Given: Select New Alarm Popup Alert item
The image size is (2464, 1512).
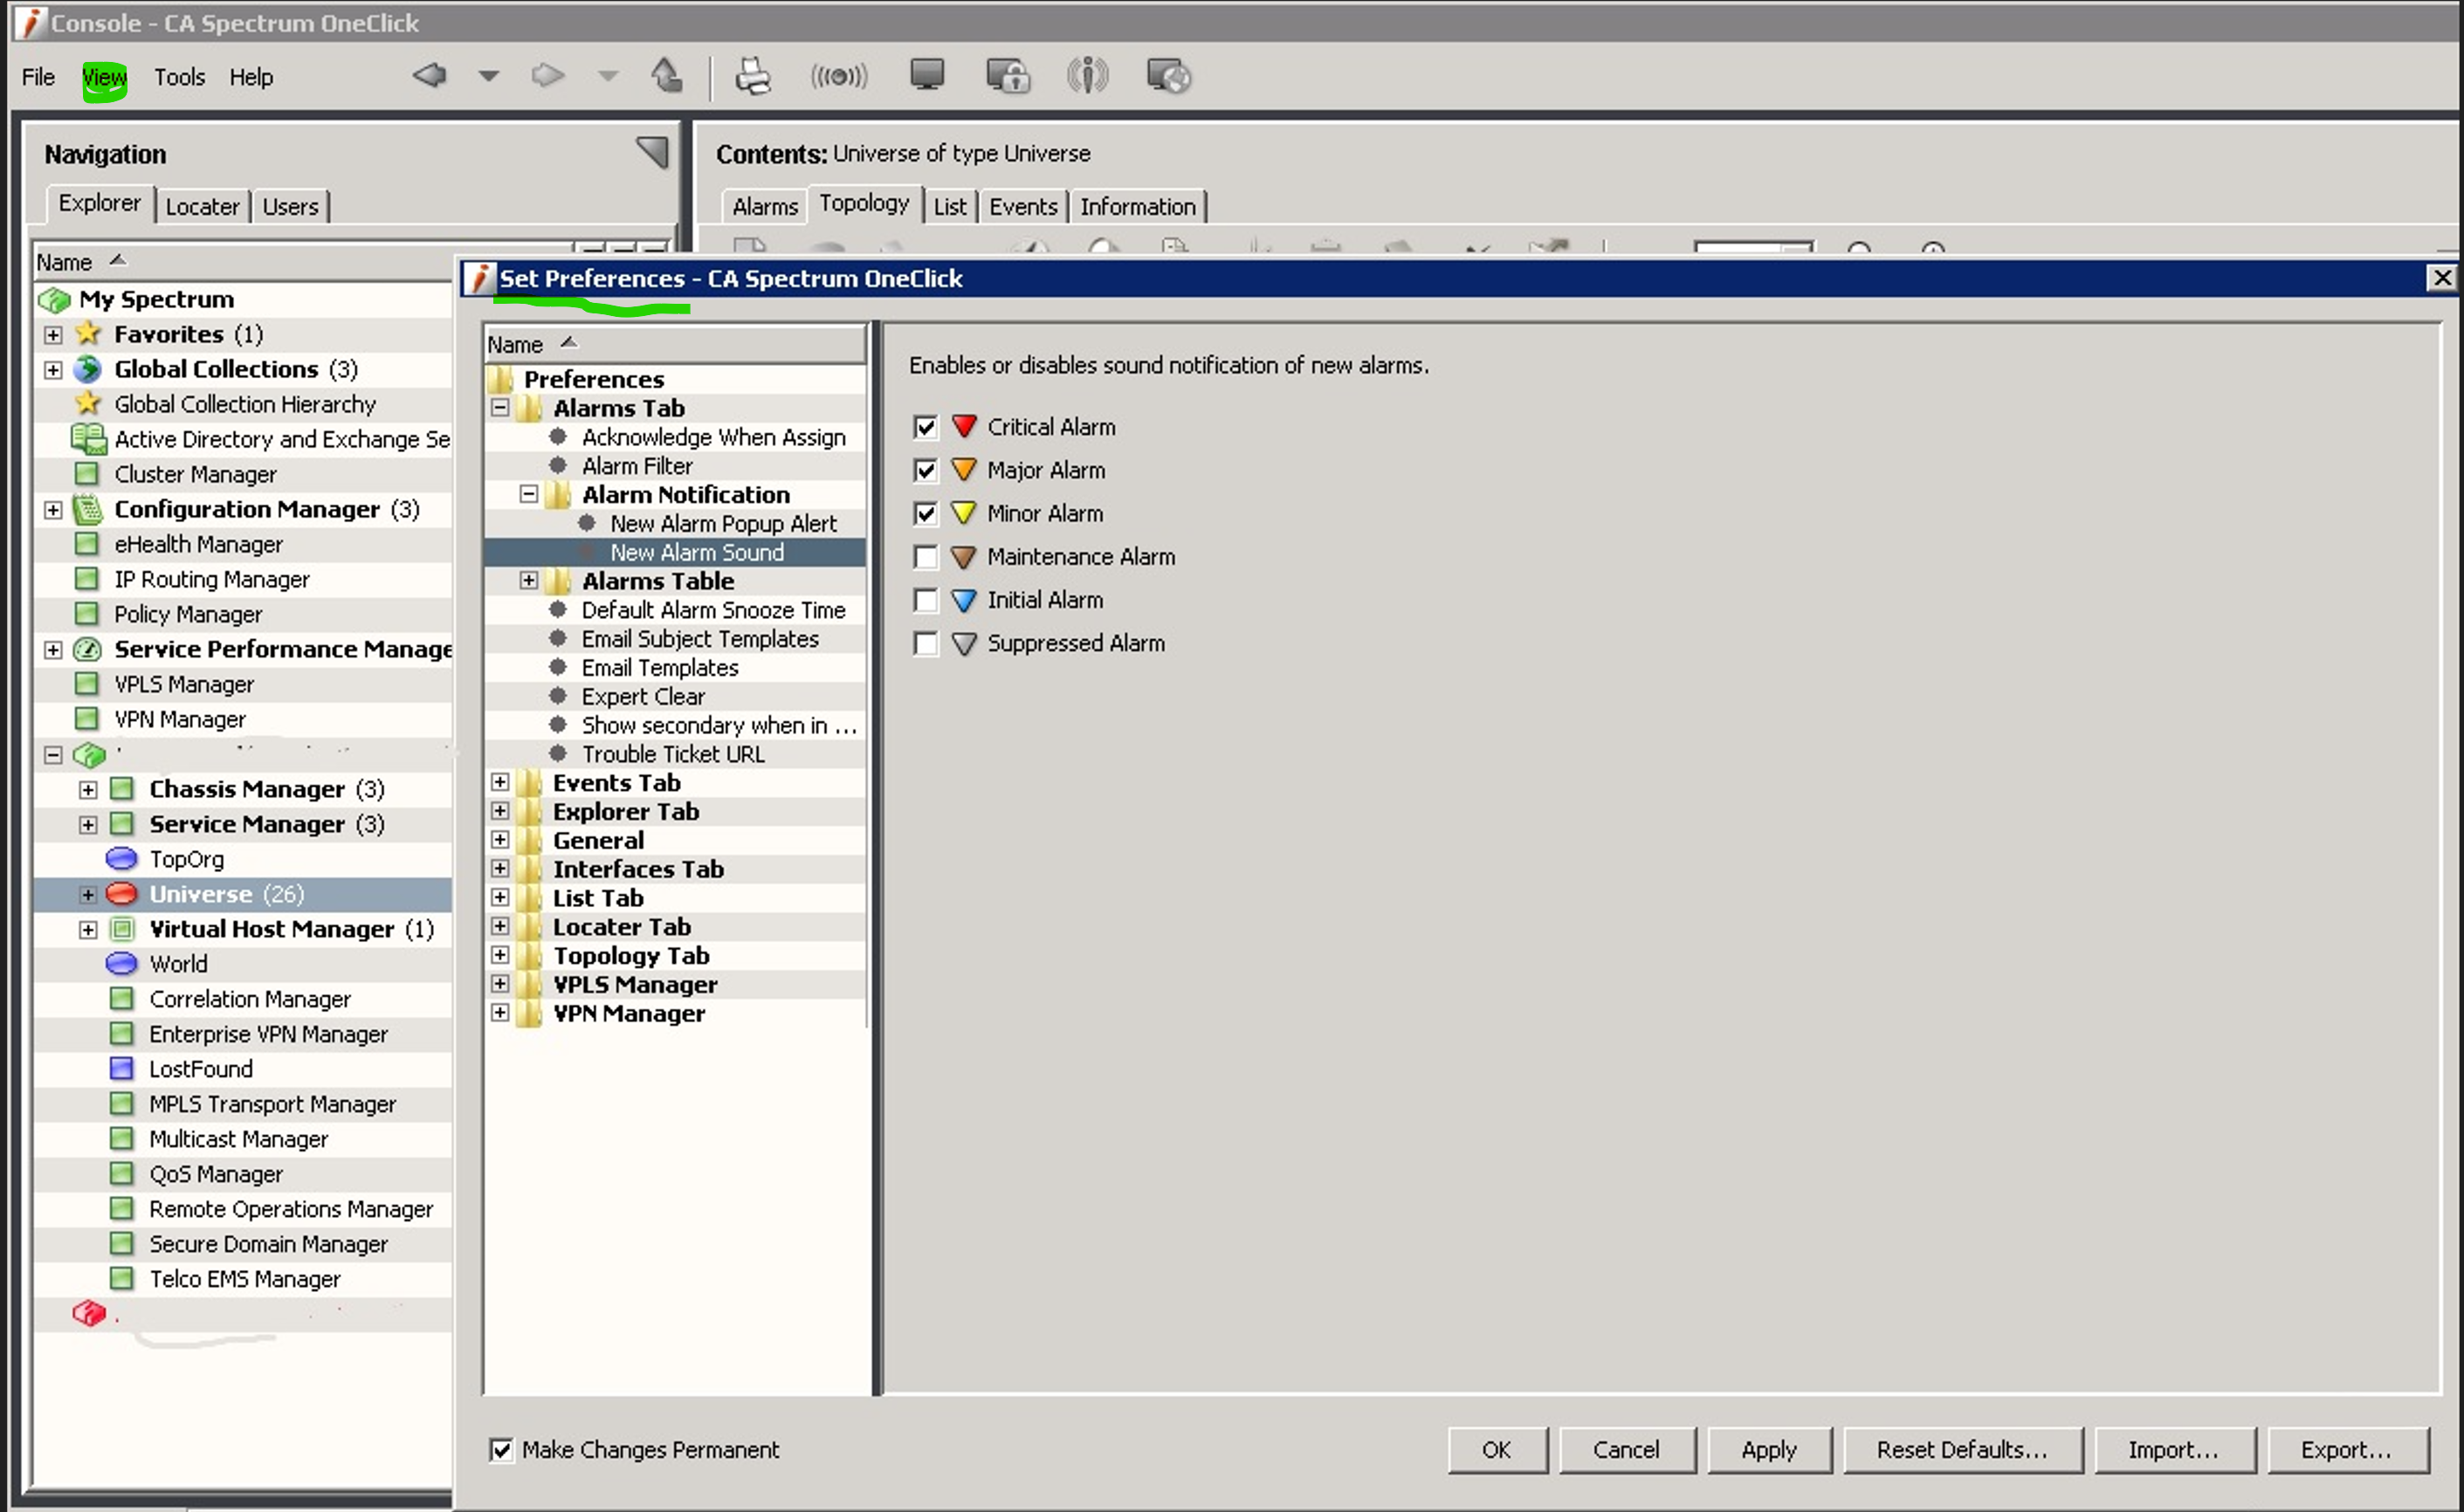Looking at the screenshot, I should point(723,523).
